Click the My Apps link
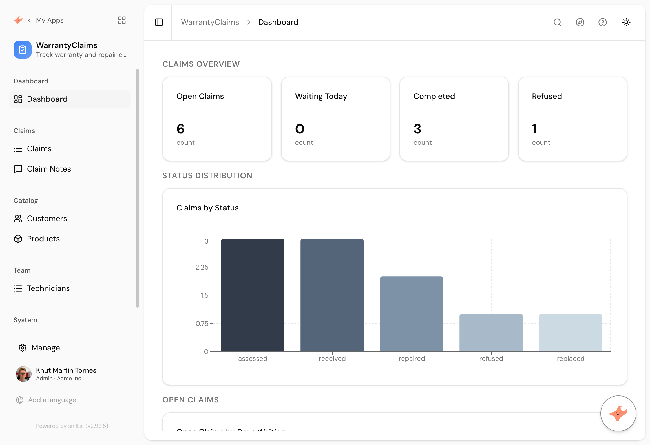 click(x=50, y=20)
